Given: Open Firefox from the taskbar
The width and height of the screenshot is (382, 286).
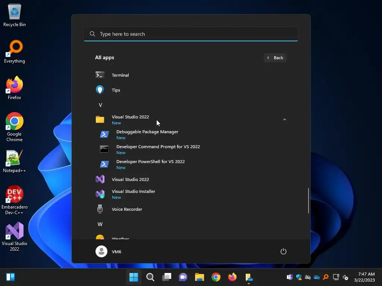Looking at the screenshot, I should [x=232, y=277].
